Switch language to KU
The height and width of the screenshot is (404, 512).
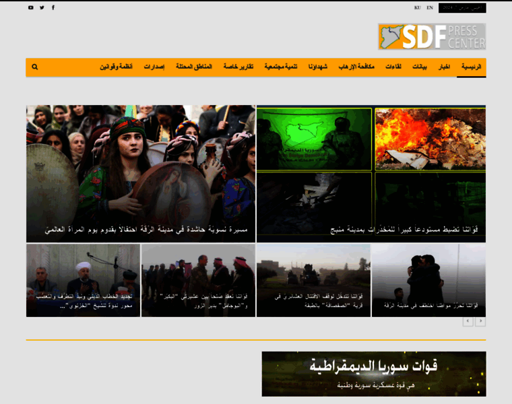tap(418, 8)
